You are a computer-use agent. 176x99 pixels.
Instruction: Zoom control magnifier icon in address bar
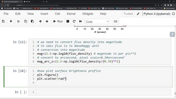156,5
